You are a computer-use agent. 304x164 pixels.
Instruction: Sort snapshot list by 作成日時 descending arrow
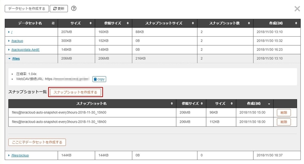click(269, 104)
